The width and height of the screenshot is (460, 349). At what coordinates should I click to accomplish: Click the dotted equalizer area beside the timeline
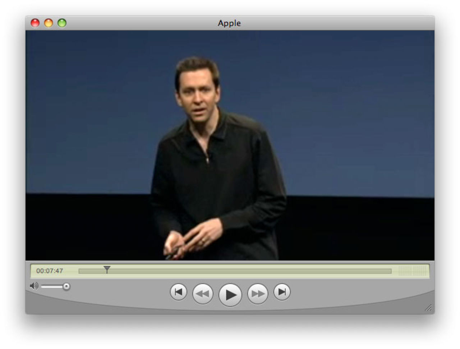pos(412,271)
